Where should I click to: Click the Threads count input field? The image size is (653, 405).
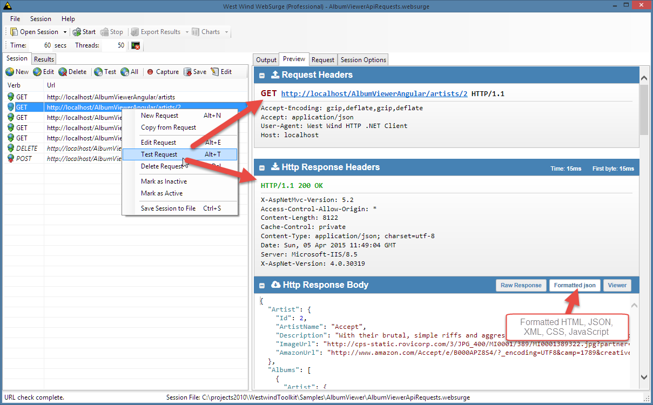tap(113, 46)
